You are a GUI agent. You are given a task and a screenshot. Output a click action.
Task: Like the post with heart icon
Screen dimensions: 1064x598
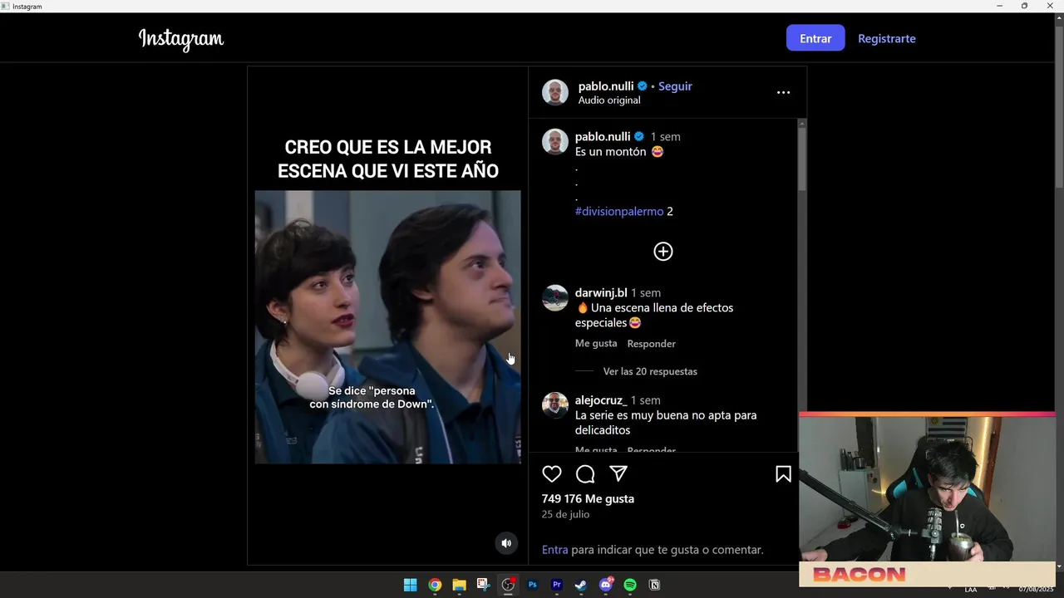click(552, 473)
